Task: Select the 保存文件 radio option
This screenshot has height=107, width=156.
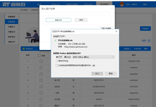Action: point(57,61)
